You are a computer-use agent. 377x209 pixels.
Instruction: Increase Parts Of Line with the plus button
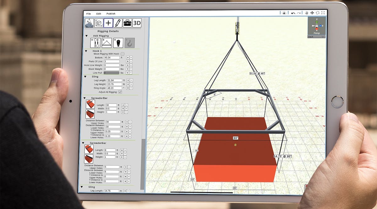pyautogui.click(x=128, y=61)
